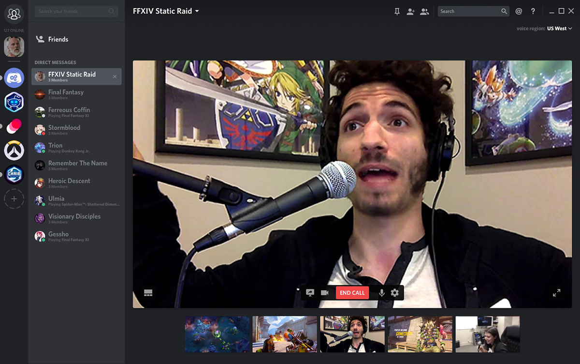Show the member list icon
Image resolution: width=580 pixels, height=364 pixels.
coord(424,12)
